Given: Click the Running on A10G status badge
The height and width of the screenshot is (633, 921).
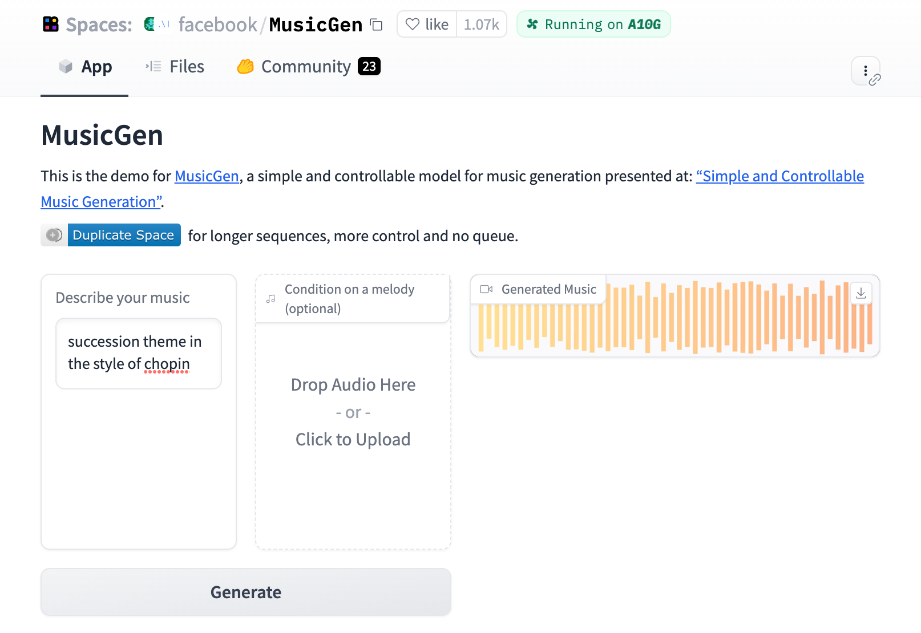Looking at the screenshot, I should [593, 24].
